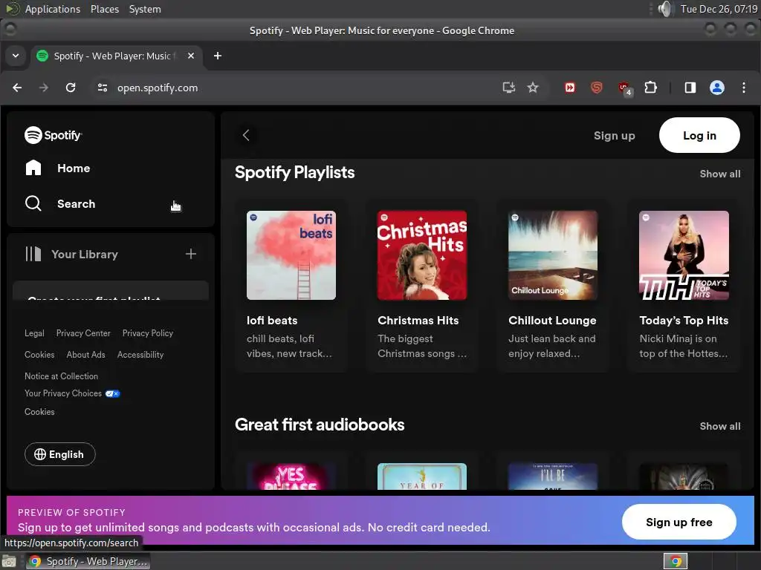Open the Privacy Center link
Image resolution: width=761 pixels, height=570 pixels.
point(83,333)
